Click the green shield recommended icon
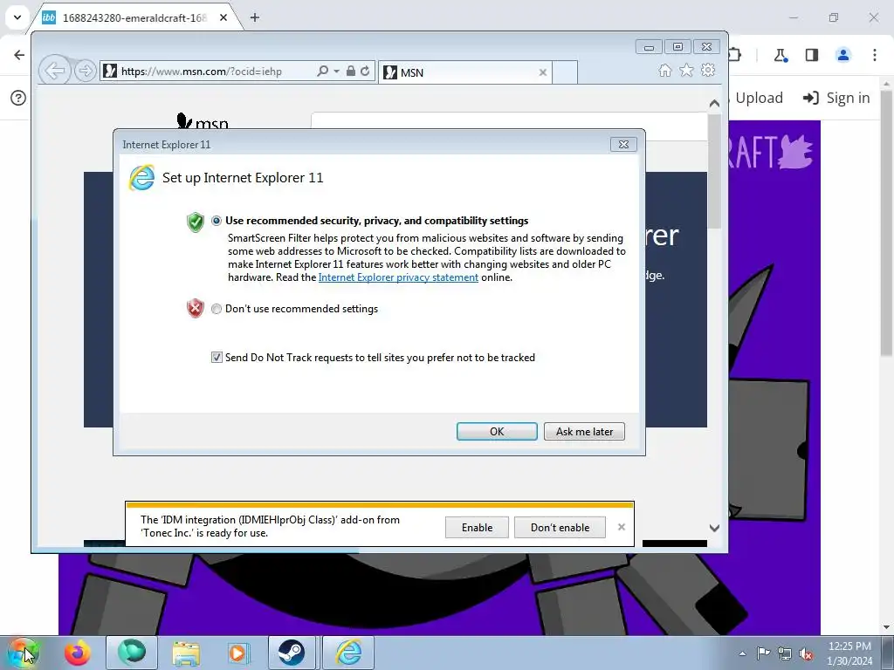This screenshot has width=894, height=670. (196, 222)
